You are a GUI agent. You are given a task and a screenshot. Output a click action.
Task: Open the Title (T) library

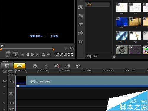tap(81, 25)
